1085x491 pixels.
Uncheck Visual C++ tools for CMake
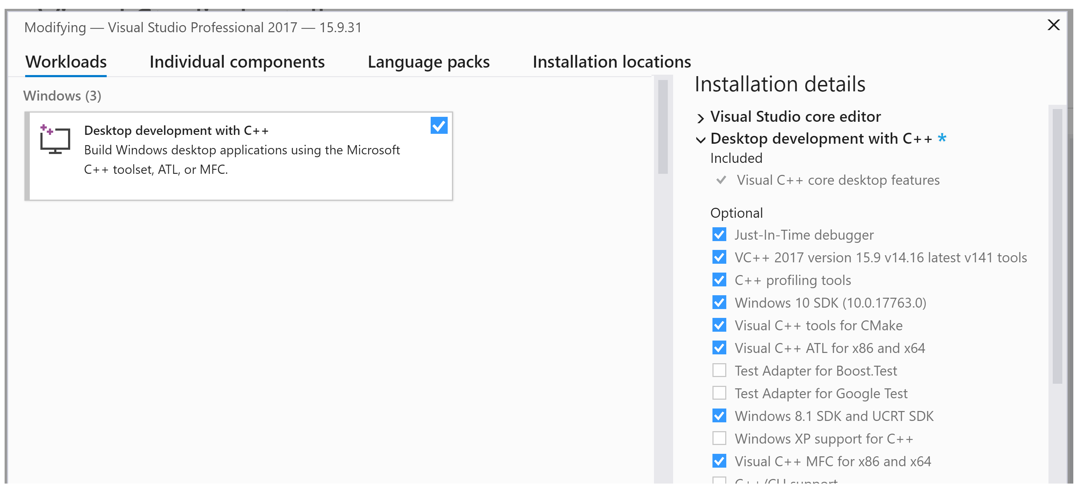pos(719,325)
